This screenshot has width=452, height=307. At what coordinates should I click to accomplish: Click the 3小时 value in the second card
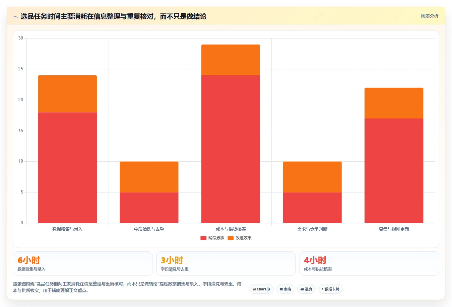[172, 260]
